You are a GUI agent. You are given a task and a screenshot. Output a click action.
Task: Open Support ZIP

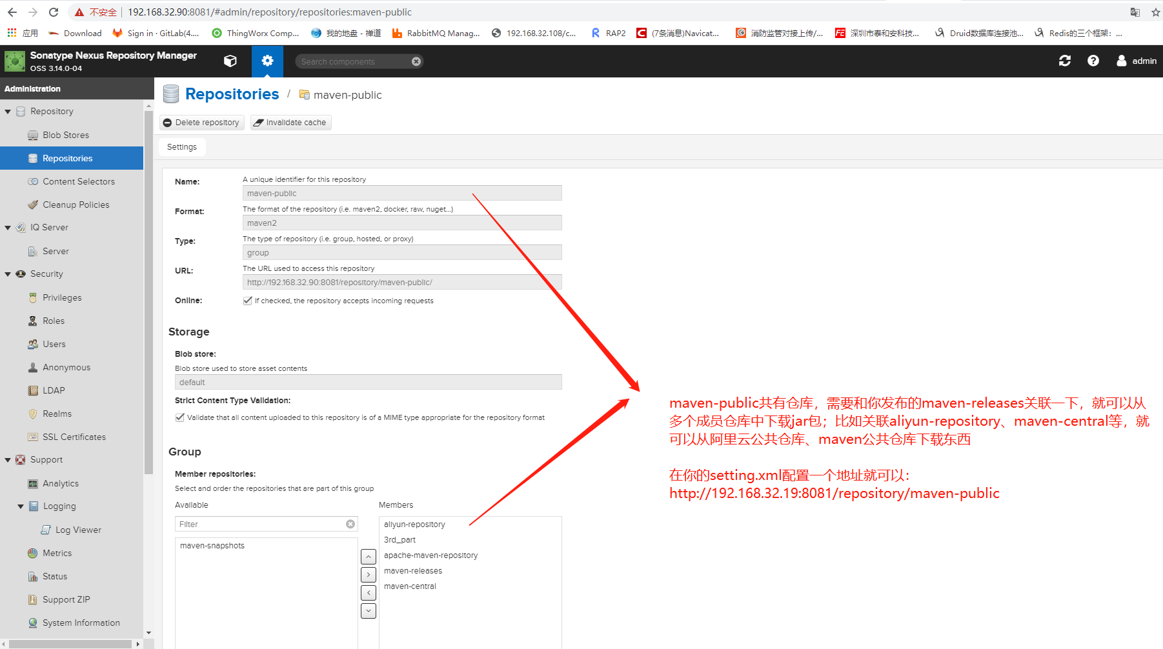coord(66,599)
